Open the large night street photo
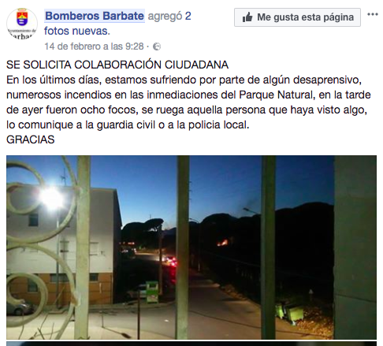Viewport: 383px width, 346px height. click(191, 247)
